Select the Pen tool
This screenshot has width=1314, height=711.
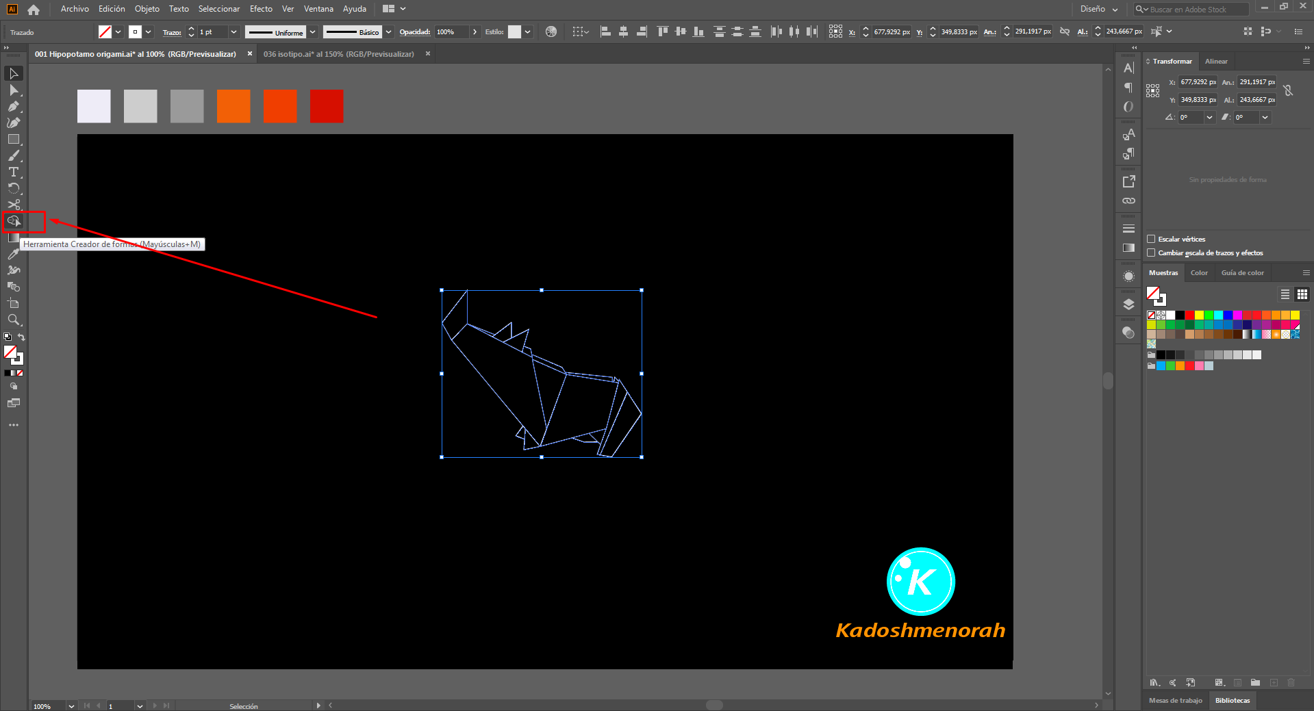[x=14, y=106]
